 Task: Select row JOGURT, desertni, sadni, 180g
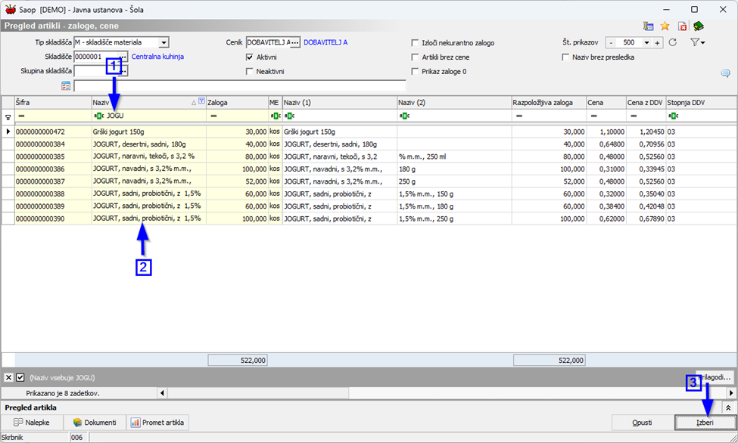[x=369, y=144]
